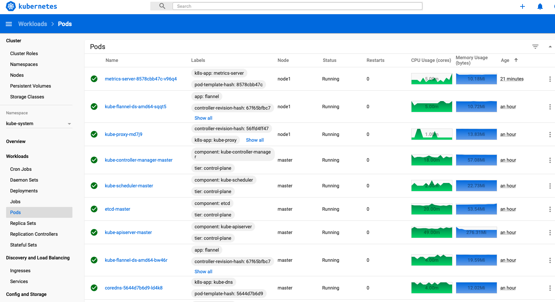The width and height of the screenshot is (555, 302).
Task: Open actions menu for etcd-master pod
Action: pyautogui.click(x=550, y=209)
